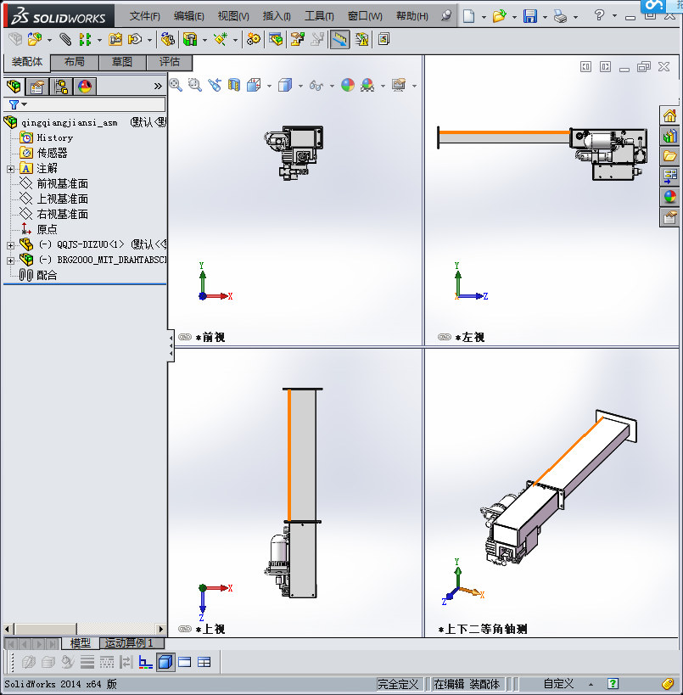Screen dimensions: 683x695
Task: Open Custom Properties task pane
Action: click(x=669, y=217)
